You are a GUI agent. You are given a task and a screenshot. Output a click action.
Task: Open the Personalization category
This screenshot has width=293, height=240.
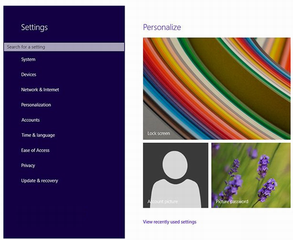click(36, 105)
